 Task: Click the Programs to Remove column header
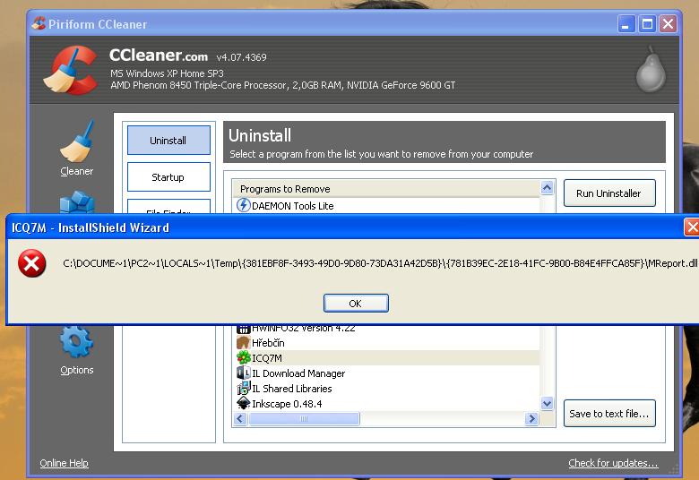pos(385,189)
